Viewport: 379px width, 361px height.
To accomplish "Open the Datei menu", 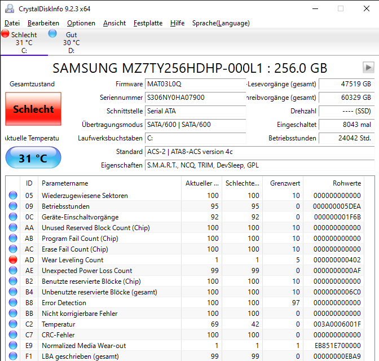I will pyautogui.click(x=12, y=23).
